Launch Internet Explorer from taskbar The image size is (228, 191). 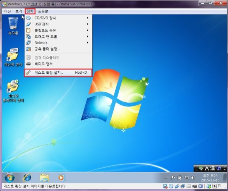27,178
